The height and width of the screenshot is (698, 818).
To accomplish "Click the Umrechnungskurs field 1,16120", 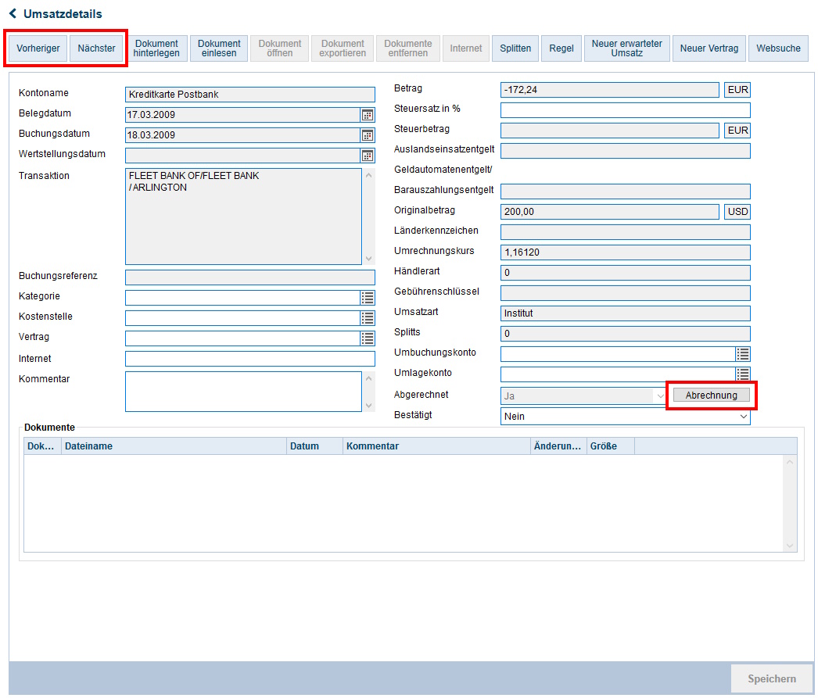I will 625,252.
